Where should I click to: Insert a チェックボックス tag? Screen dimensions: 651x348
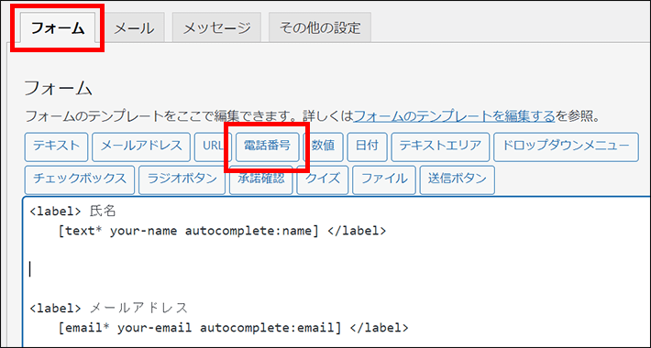click(79, 180)
